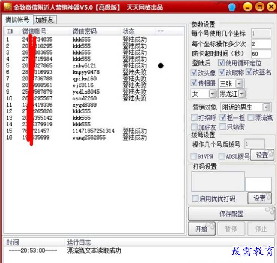
Task: Click the blue shirt skin icon
Action: [x=232, y=7]
